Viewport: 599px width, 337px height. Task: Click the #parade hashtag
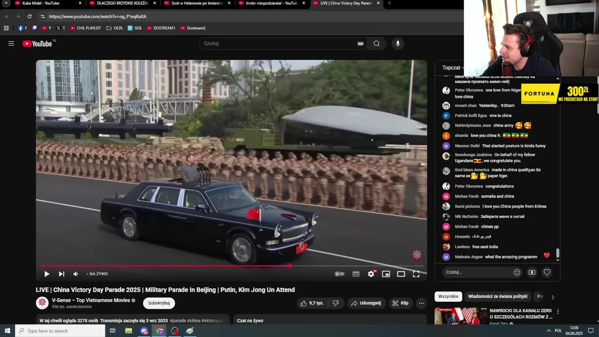[178, 321]
